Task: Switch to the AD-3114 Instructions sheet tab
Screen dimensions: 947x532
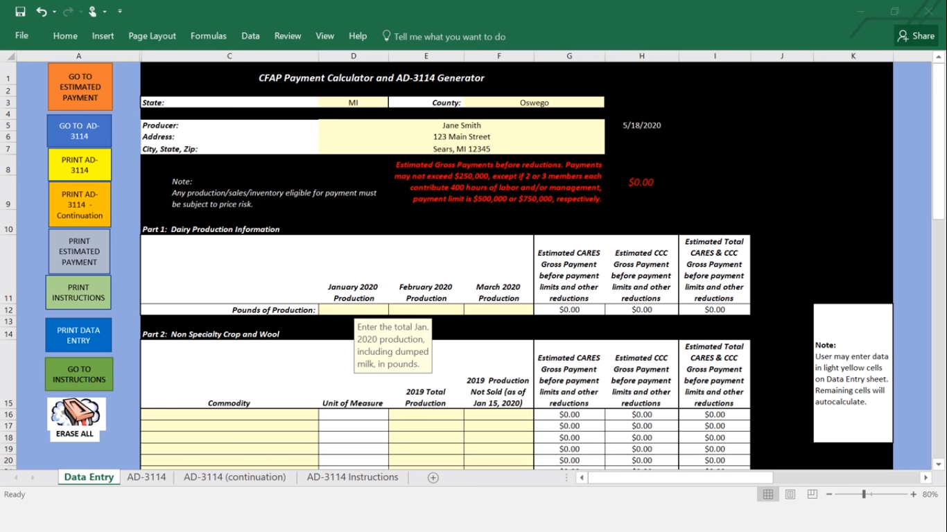Action: [352, 477]
